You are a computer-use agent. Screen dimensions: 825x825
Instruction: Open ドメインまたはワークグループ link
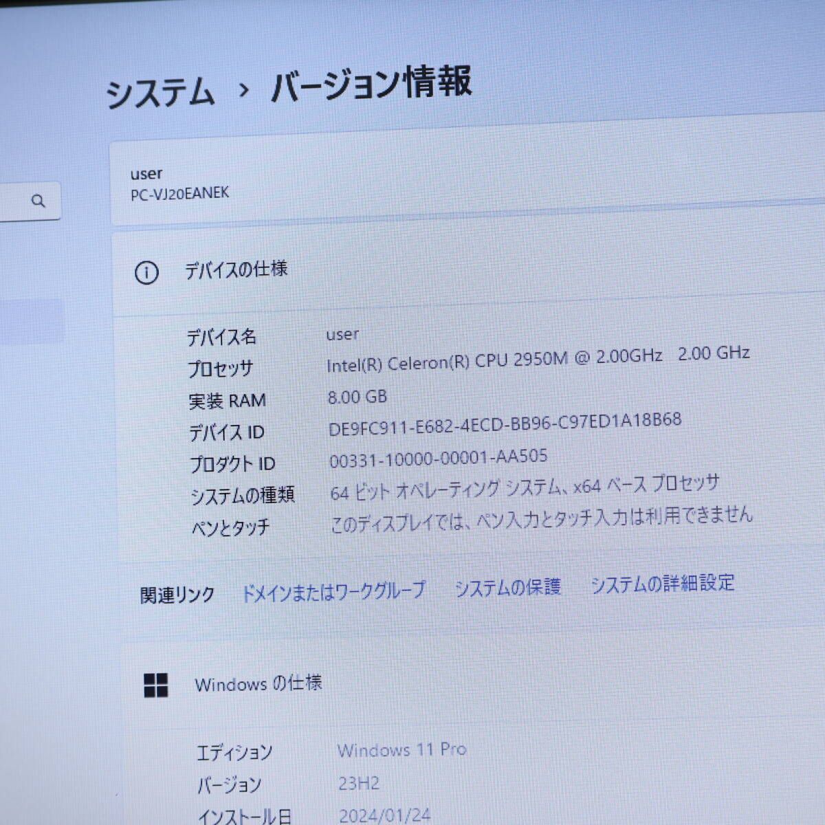[333, 591]
